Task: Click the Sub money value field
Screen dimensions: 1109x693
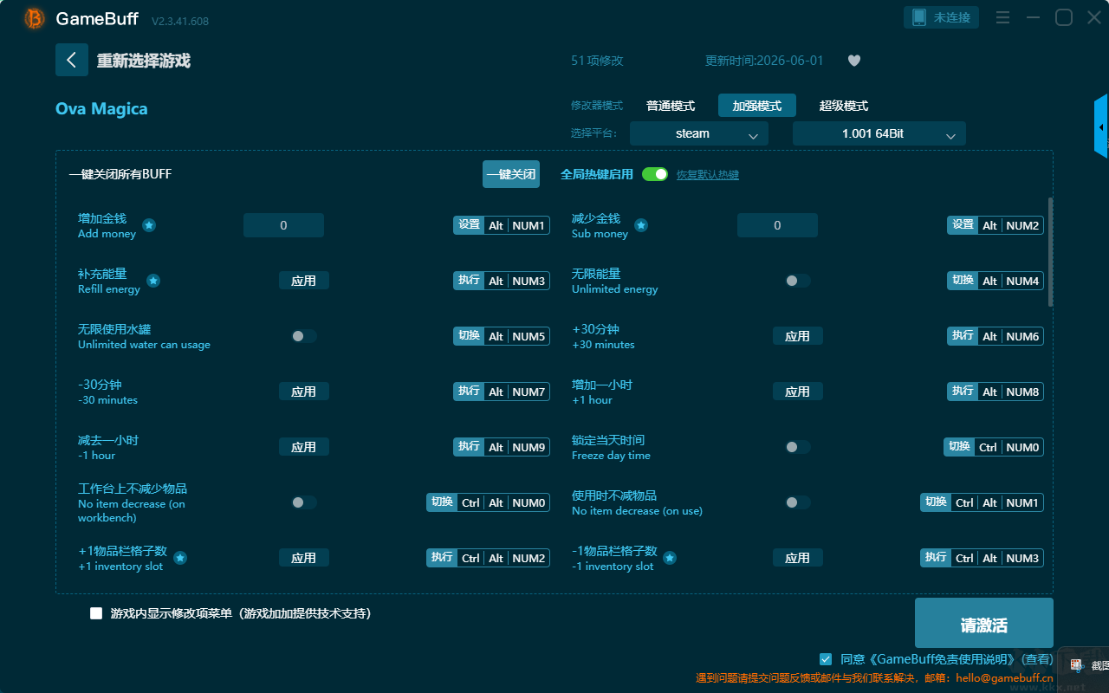Action: (x=777, y=225)
